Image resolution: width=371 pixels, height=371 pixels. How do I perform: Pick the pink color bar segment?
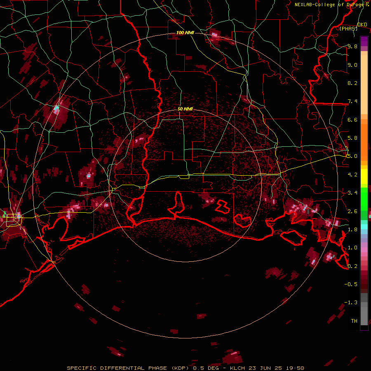point(364,250)
